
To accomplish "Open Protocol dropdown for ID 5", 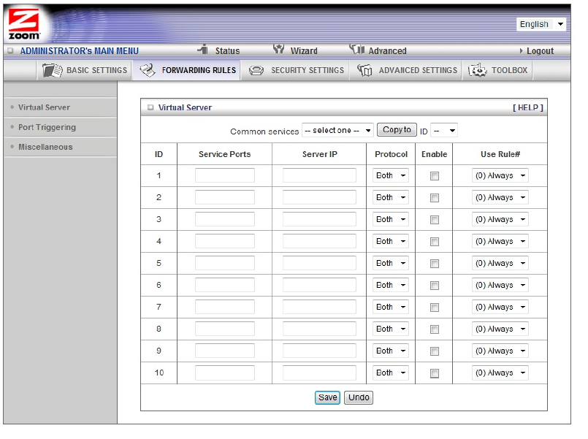I will click(x=390, y=263).
